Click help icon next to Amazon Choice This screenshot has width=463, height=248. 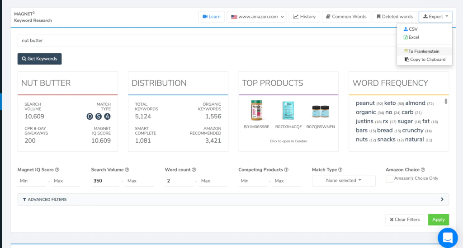(423, 169)
